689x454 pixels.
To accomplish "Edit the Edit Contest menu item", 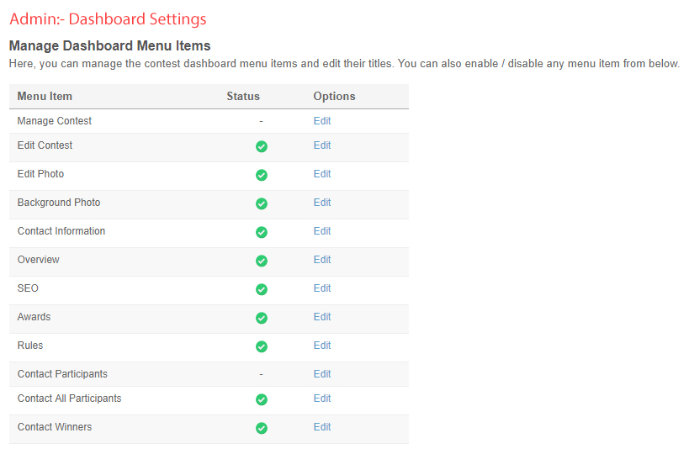I will (x=322, y=145).
